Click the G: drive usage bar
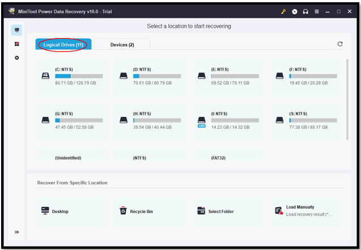The image size is (361, 250). pos(79,120)
